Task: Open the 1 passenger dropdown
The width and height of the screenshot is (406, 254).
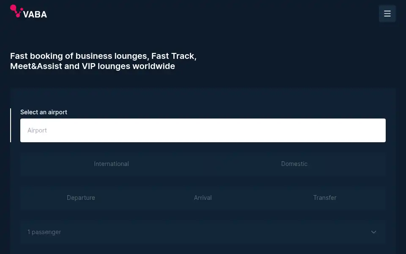Action: (x=203, y=232)
